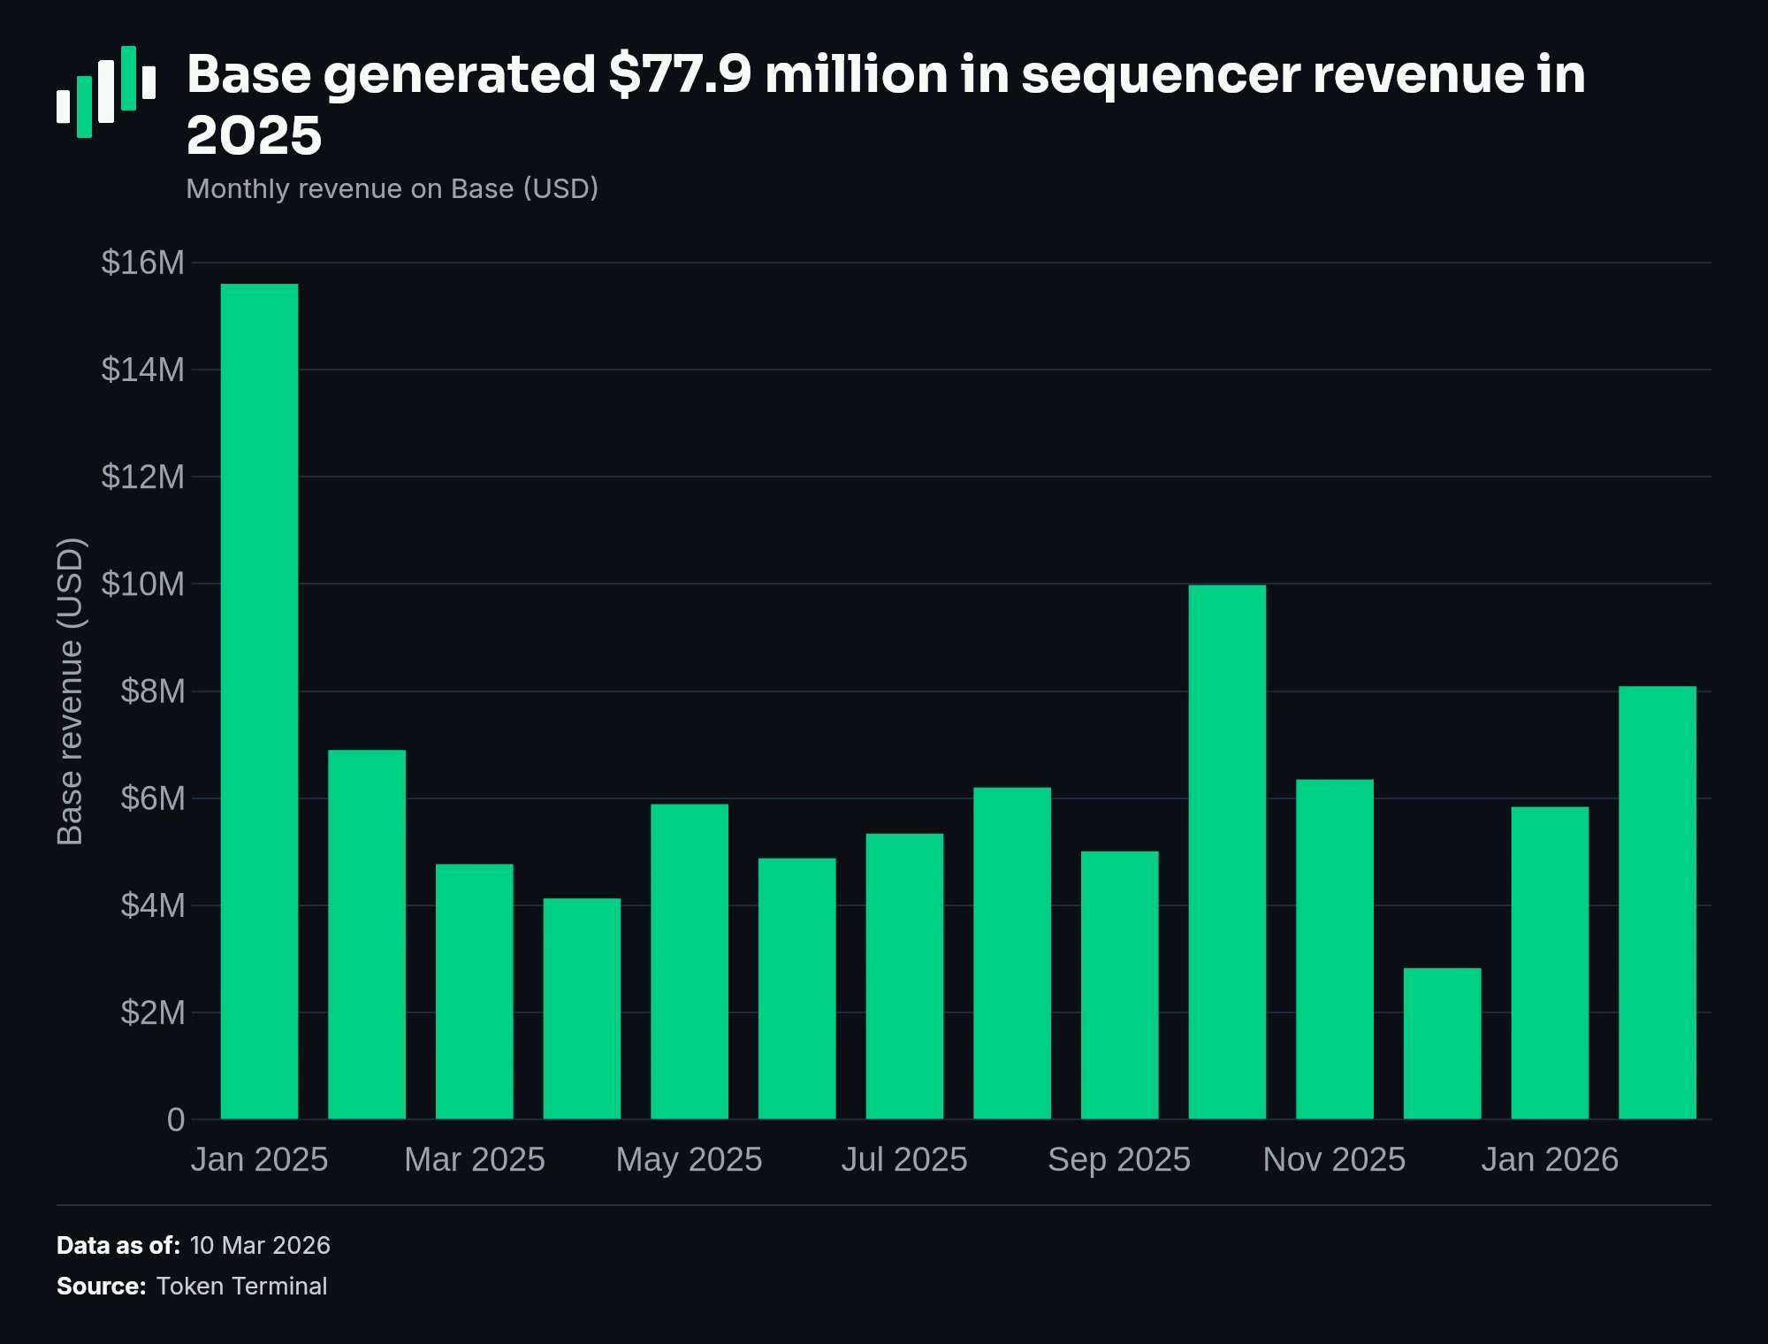Viewport: 1768px width, 1344px height.
Task: Click the 'Base revenue (USD)' axis title
Action: pyautogui.click(x=70, y=691)
